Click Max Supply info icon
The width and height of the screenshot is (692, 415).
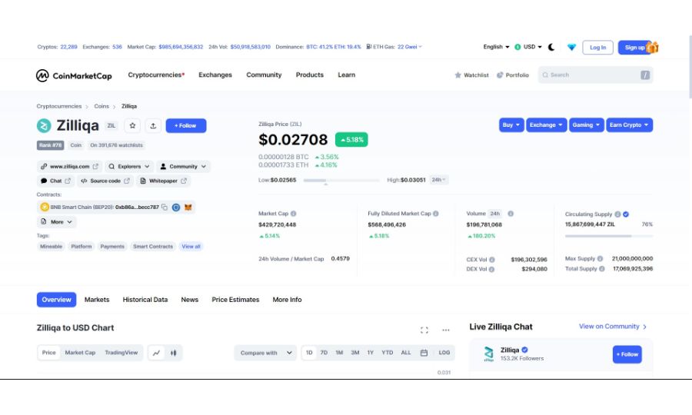coord(601,258)
